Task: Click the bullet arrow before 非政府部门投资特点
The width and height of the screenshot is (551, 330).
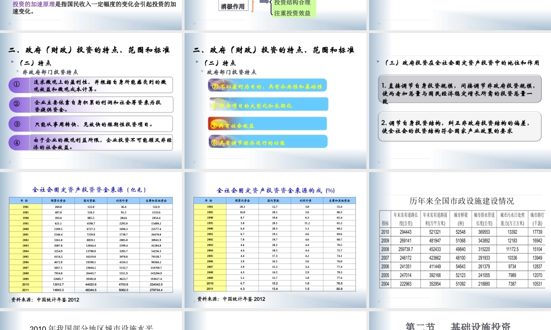Action: point(17,71)
